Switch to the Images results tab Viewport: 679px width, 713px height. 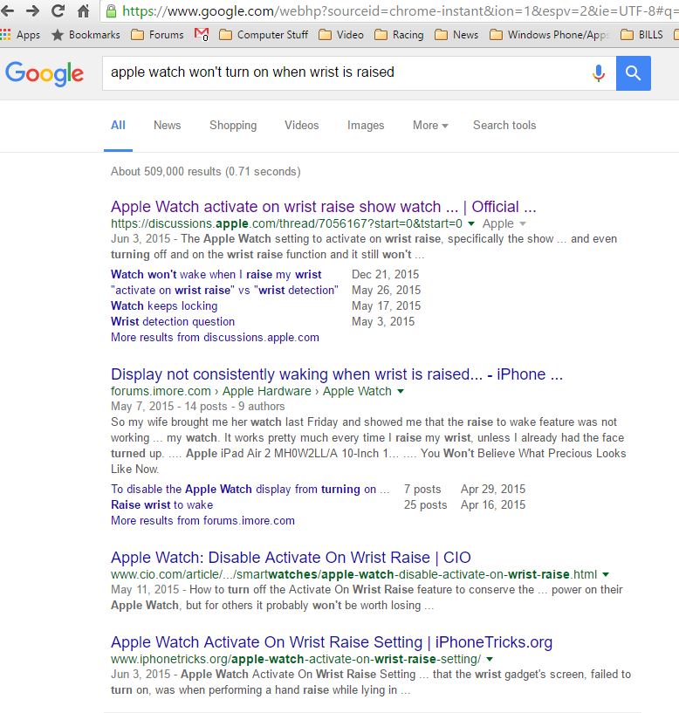click(366, 125)
